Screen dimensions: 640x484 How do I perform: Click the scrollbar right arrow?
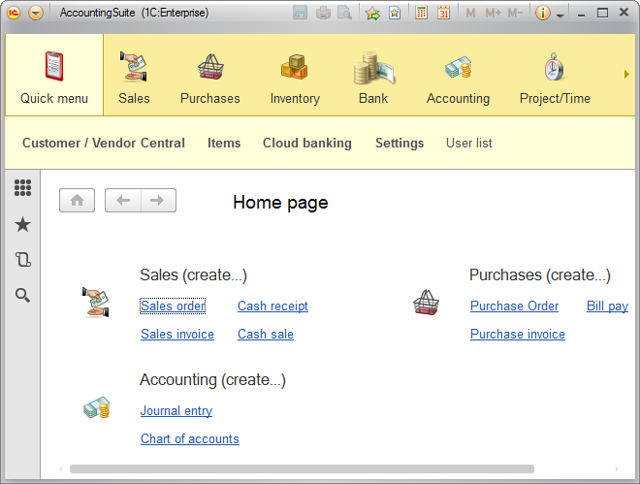pyautogui.click(x=617, y=468)
